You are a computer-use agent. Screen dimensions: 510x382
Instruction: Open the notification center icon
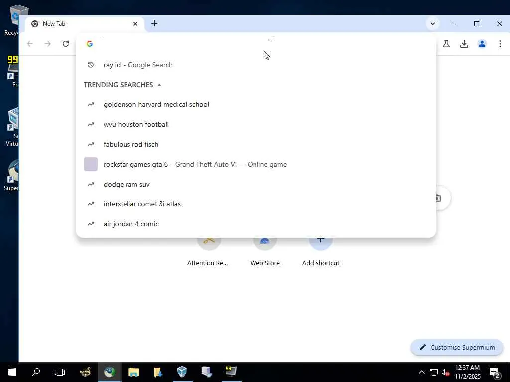point(495,373)
